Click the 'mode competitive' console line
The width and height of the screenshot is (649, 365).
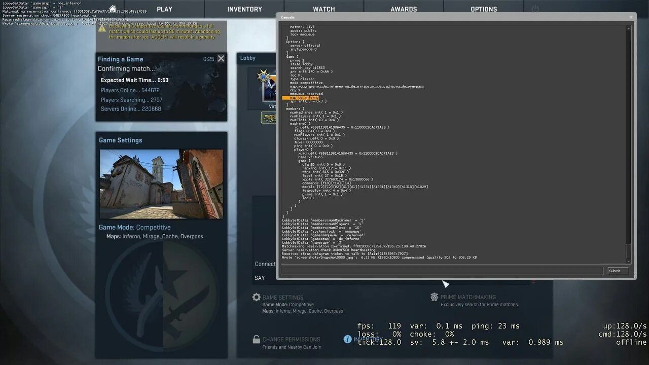click(306, 83)
